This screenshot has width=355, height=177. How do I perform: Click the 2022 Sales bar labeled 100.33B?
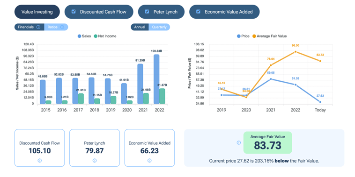tap(156, 79)
